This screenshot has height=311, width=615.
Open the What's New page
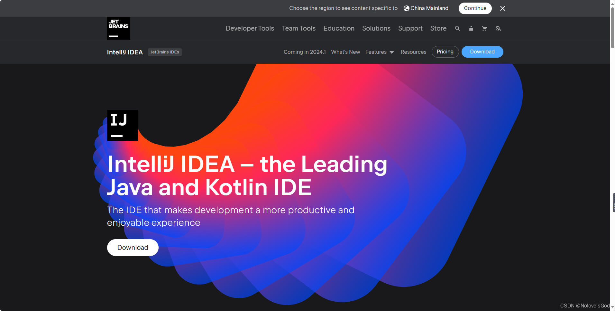[x=345, y=52]
